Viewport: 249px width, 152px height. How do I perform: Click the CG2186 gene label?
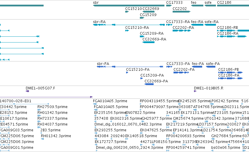coord(224,3)
